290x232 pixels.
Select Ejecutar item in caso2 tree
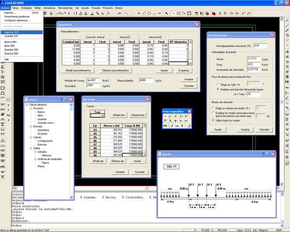[x=42, y=145]
